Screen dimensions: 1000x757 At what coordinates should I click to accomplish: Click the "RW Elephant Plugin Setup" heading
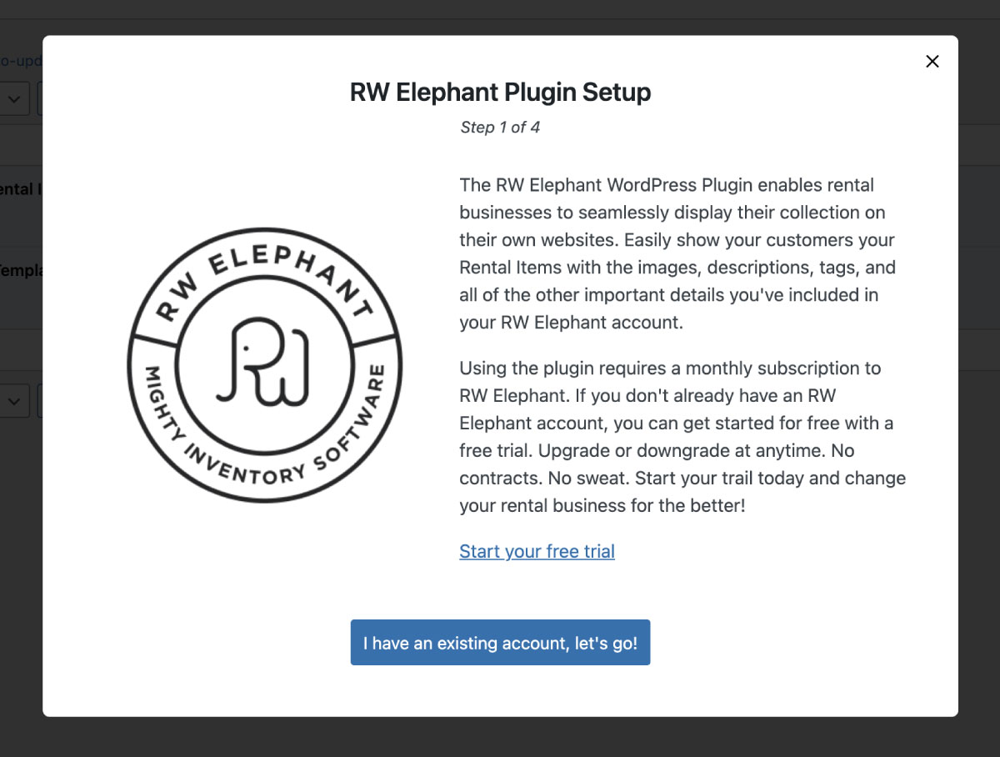pyautogui.click(x=500, y=92)
